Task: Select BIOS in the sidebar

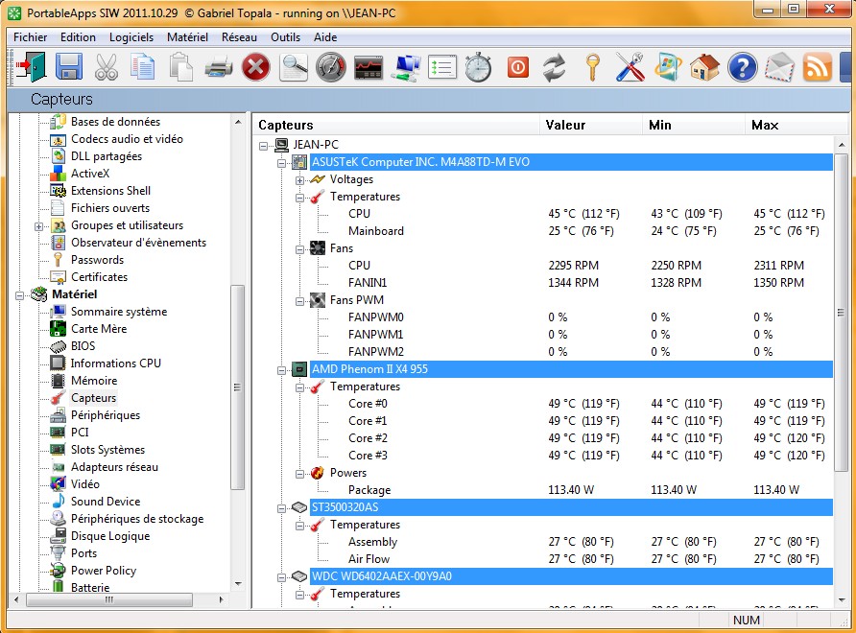Action: click(83, 346)
